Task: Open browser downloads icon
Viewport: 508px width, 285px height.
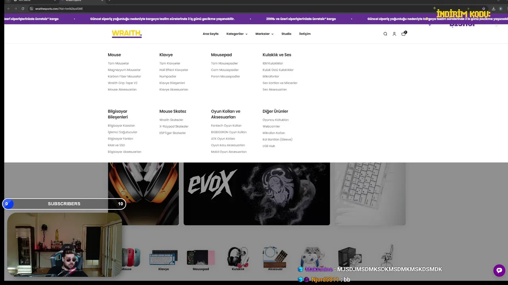Action: pyautogui.click(x=493, y=9)
